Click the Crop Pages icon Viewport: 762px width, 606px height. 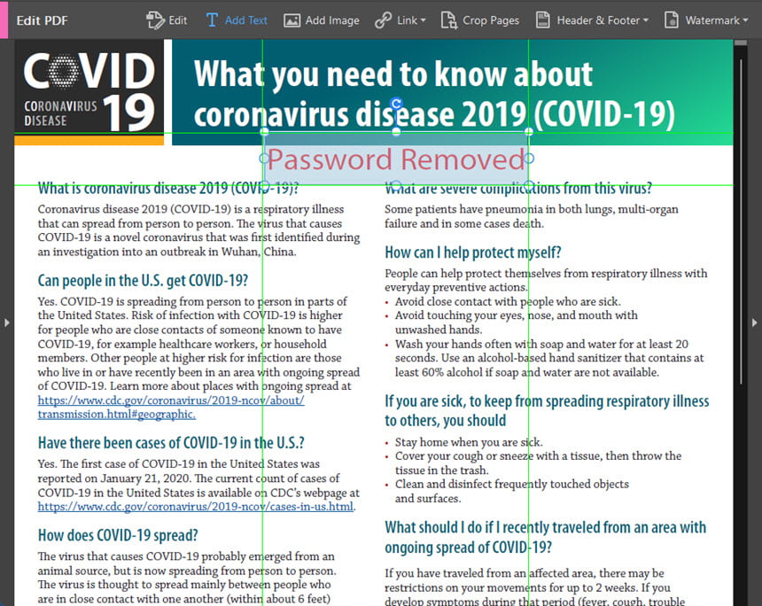coord(448,20)
